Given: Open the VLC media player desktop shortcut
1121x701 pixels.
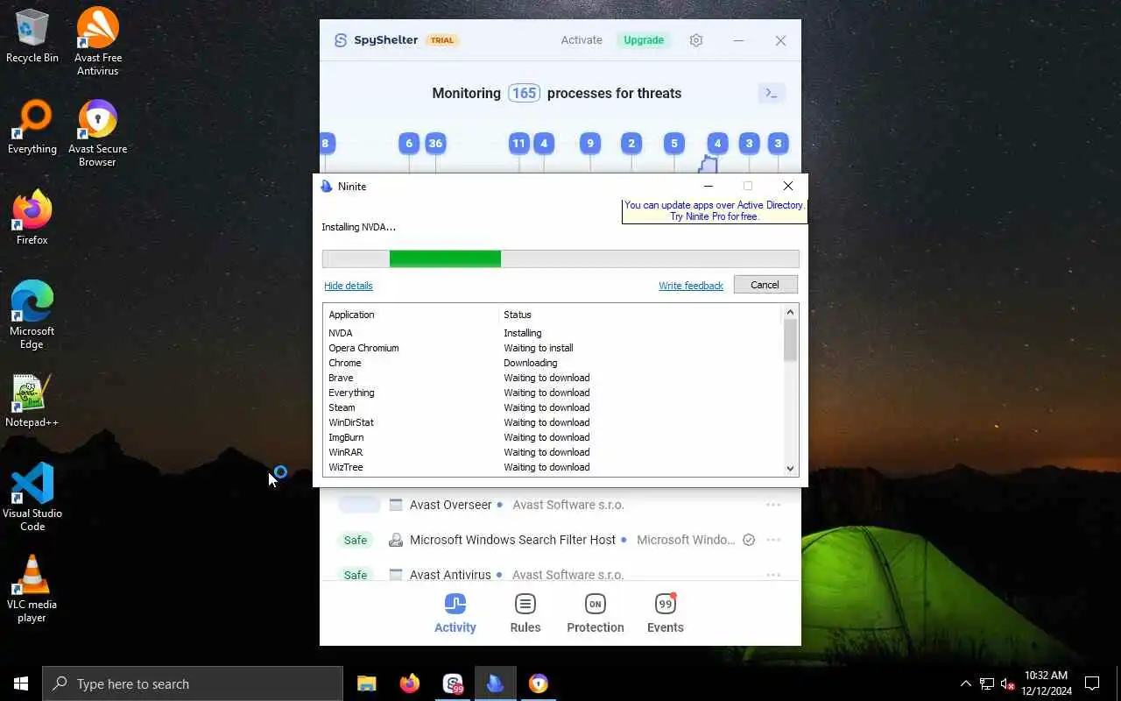Looking at the screenshot, I should (x=32, y=588).
